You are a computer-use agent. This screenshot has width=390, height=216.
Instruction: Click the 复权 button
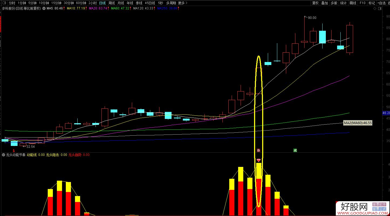[315, 3]
